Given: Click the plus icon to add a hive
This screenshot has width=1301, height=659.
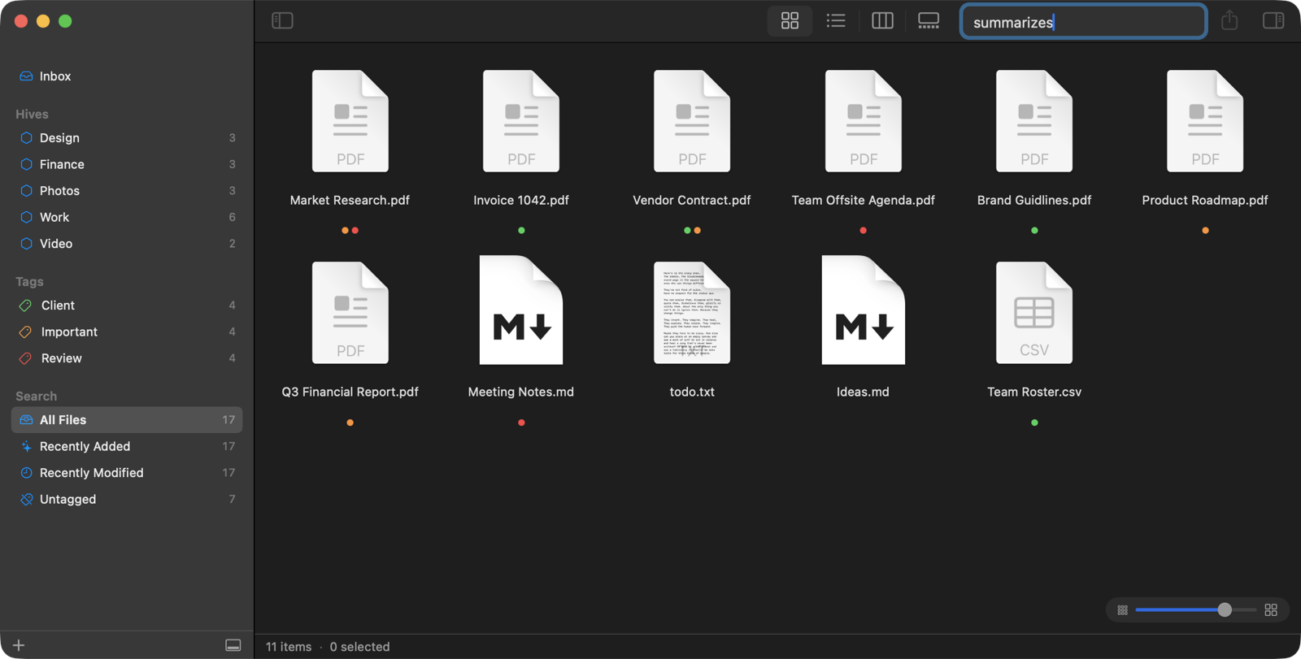Looking at the screenshot, I should click(19, 645).
